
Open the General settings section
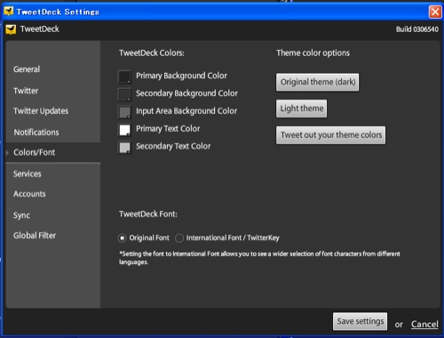point(27,69)
